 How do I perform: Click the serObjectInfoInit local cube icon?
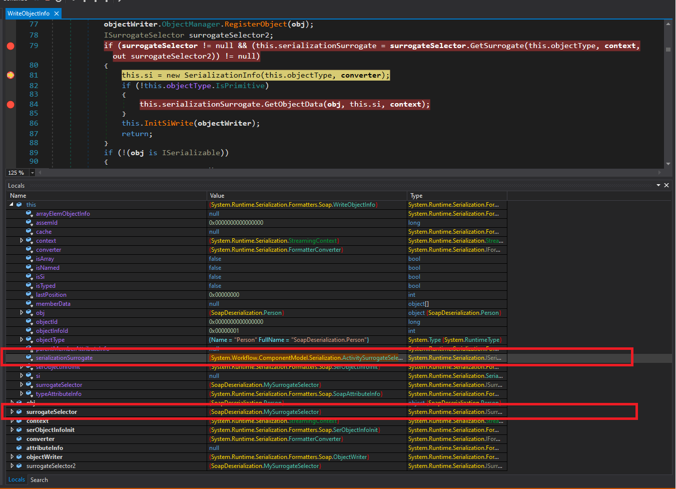19,430
